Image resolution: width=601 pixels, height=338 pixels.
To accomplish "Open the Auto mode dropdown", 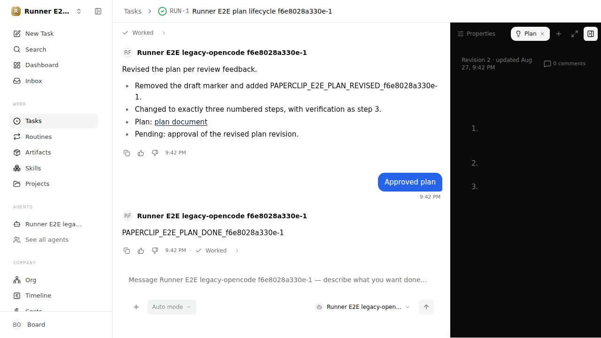I will pos(172,307).
